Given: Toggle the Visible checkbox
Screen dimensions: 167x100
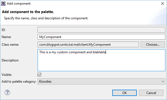Looking at the screenshot, I should click(39, 75).
